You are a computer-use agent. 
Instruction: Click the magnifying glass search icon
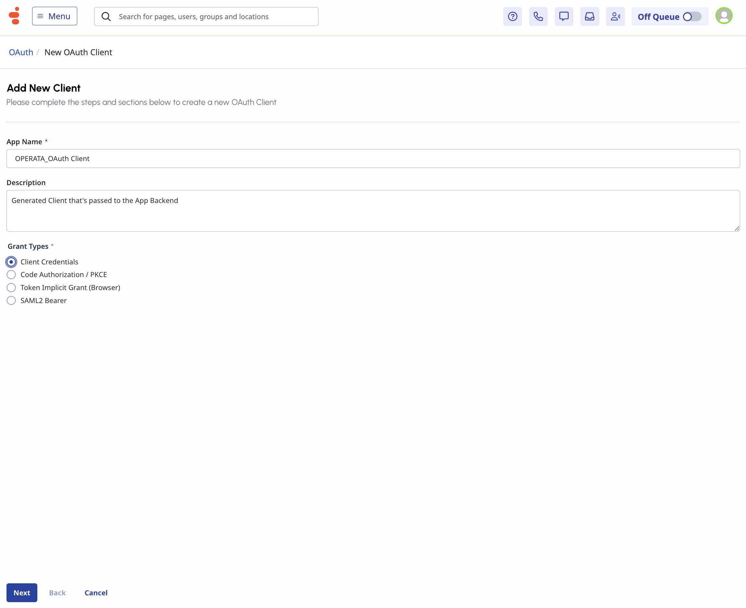click(106, 17)
